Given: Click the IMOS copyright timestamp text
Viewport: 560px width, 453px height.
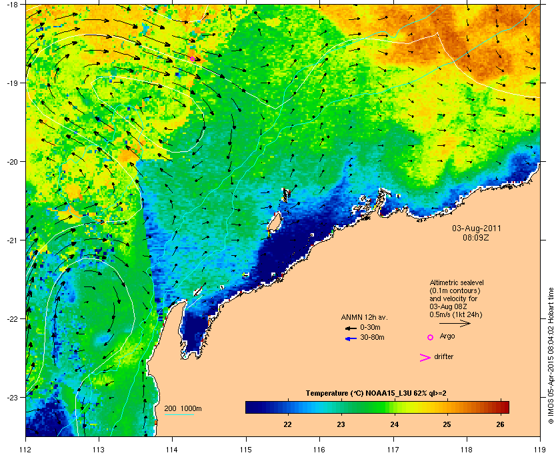Looking at the screenshot, I should 551,356.
